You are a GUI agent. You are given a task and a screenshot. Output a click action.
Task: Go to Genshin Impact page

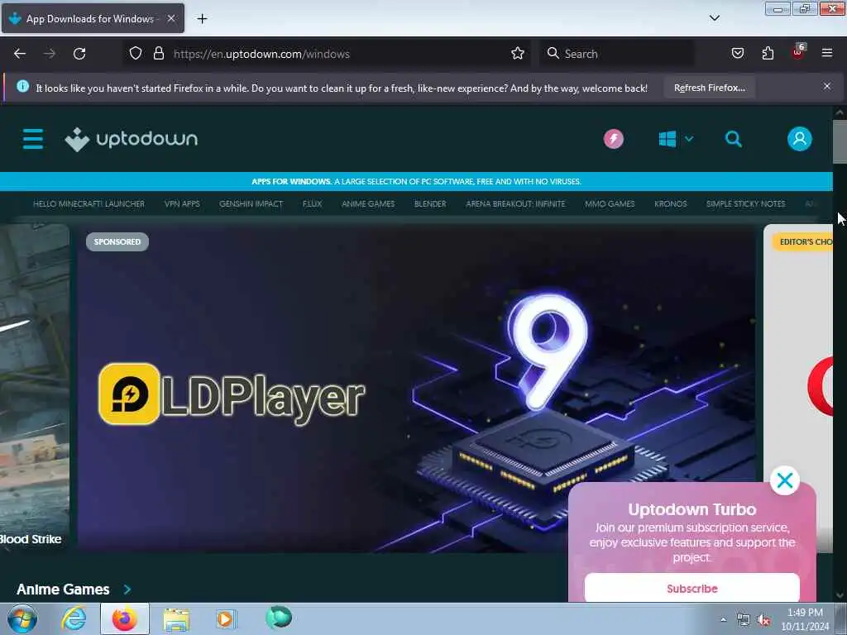point(251,203)
